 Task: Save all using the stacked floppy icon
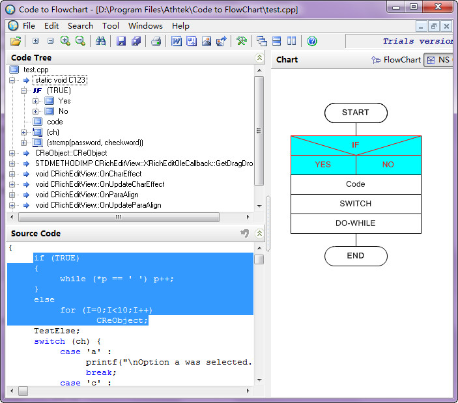[136, 41]
